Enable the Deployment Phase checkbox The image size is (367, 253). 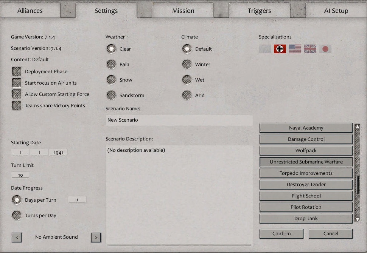pyautogui.click(x=17, y=71)
